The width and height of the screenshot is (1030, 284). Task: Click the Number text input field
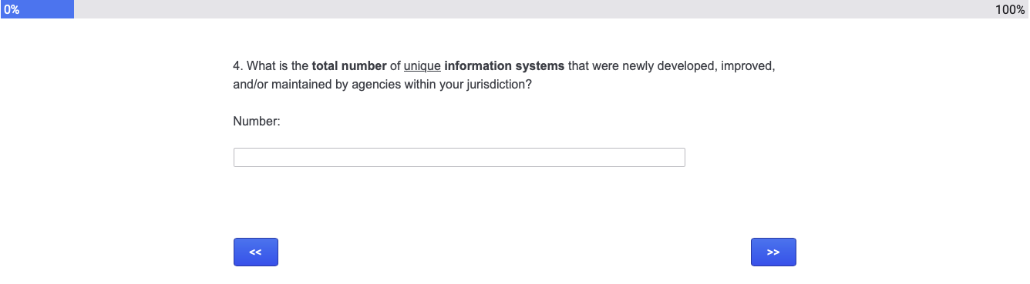pyautogui.click(x=459, y=157)
